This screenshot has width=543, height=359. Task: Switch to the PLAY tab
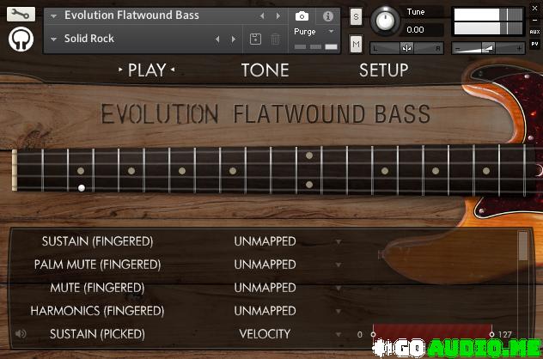(147, 70)
